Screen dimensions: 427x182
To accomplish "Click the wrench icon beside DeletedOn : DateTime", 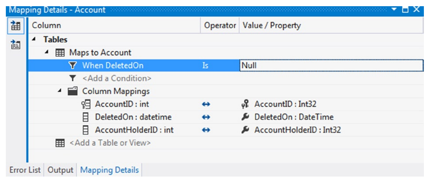I will tap(245, 117).
